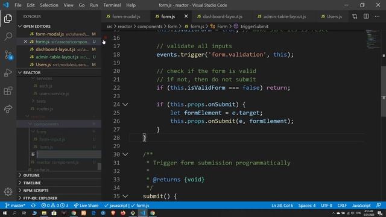
Task: Open the Microsoft Store taskbar icon
Action: click(x=54, y=213)
